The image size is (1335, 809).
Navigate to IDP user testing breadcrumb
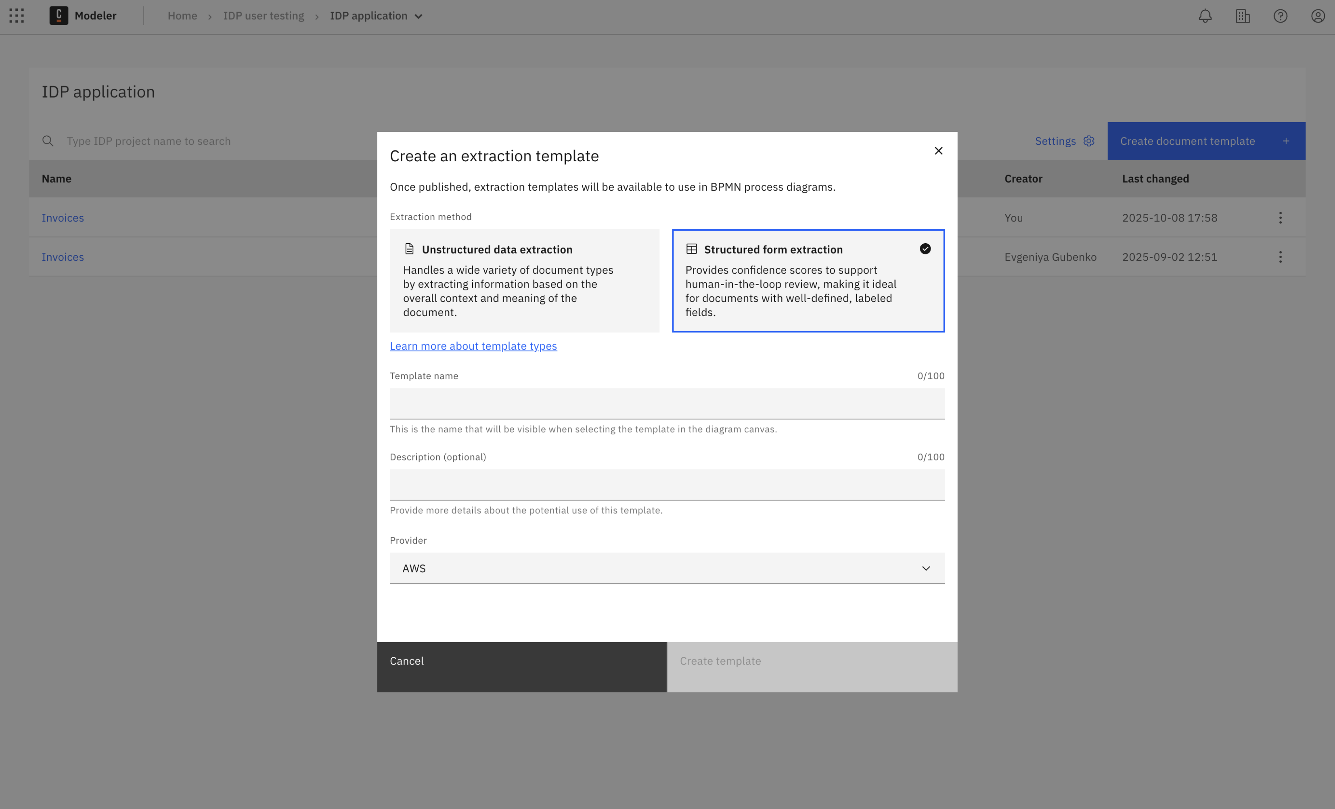(x=263, y=16)
